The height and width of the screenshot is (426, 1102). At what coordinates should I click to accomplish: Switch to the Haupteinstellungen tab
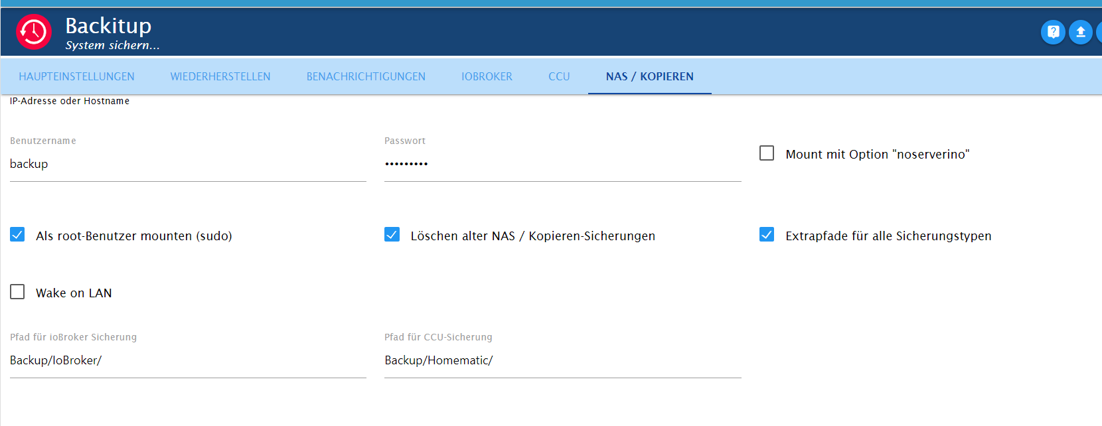coord(76,76)
